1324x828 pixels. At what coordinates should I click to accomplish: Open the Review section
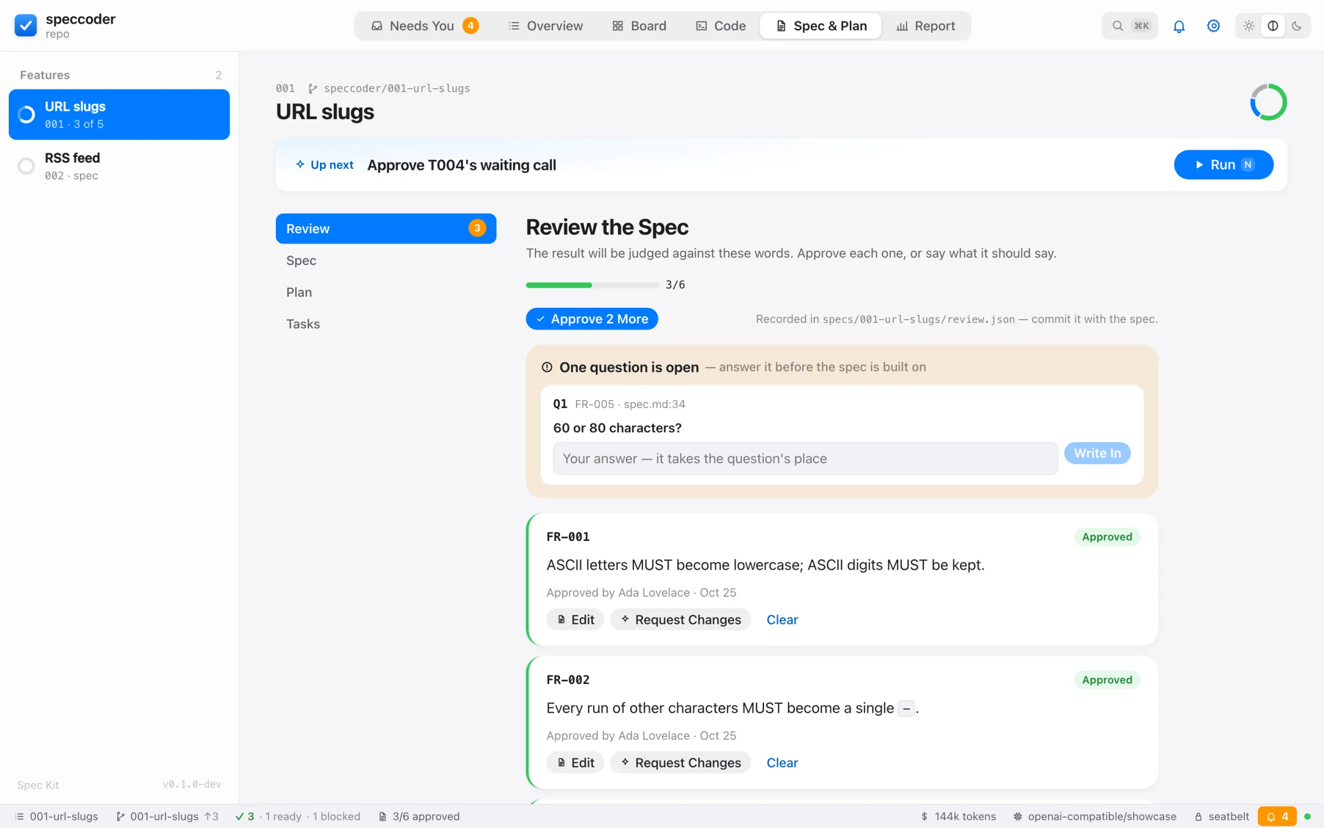[386, 229]
